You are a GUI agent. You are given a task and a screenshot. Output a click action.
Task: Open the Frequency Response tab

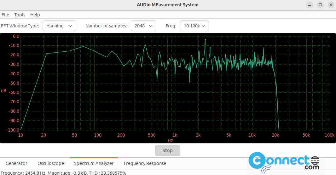pyautogui.click(x=145, y=163)
